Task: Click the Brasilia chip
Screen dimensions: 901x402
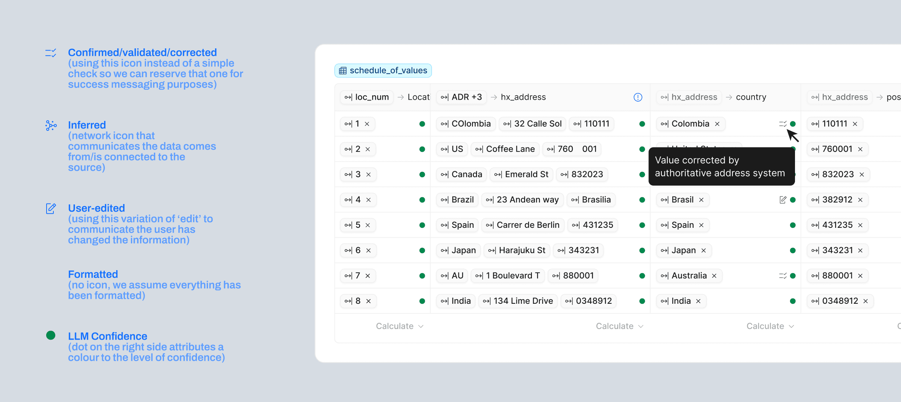Action: pyautogui.click(x=591, y=200)
